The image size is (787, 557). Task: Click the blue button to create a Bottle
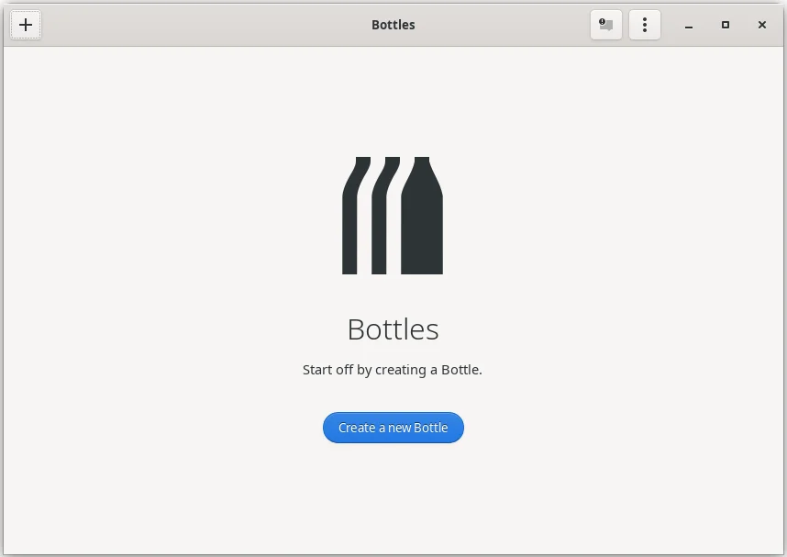[x=393, y=427]
